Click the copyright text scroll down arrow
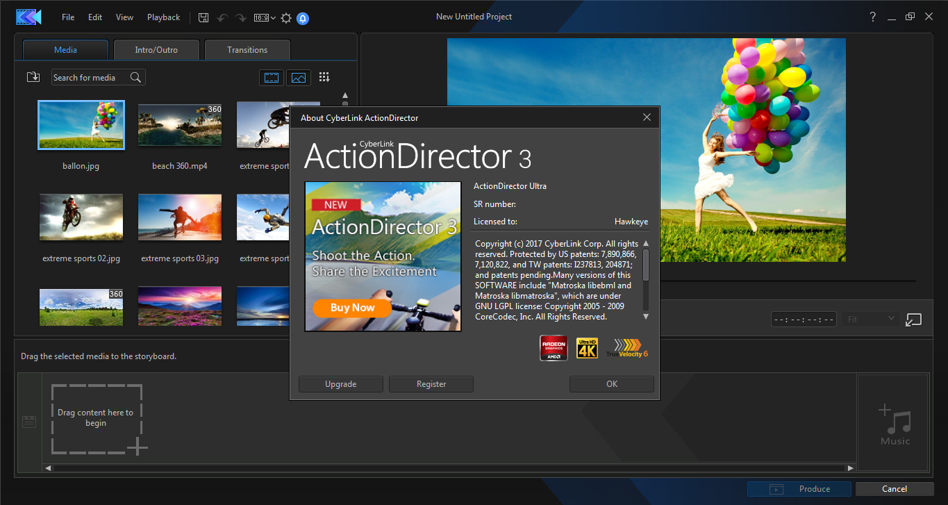The image size is (948, 505). pos(646,317)
